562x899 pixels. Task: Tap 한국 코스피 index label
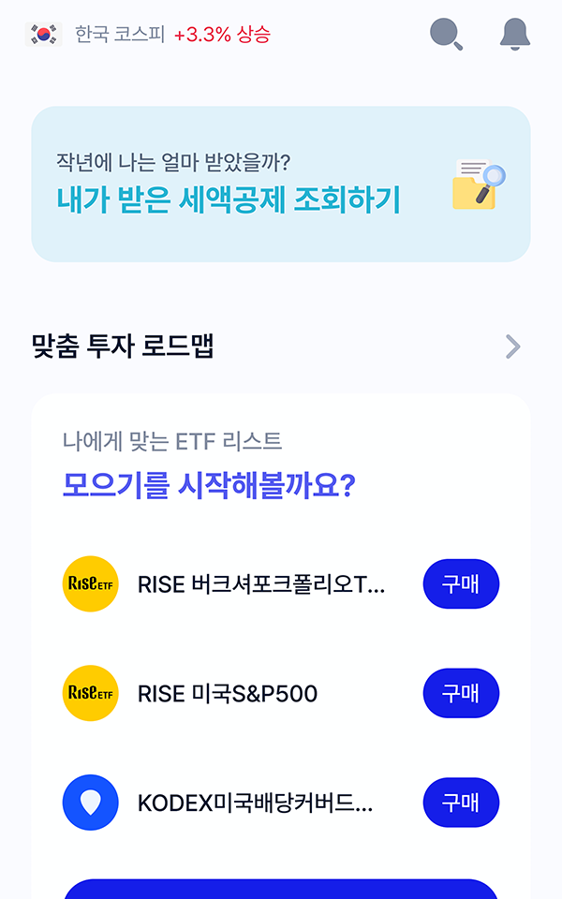pyautogui.click(x=119, y=36)
